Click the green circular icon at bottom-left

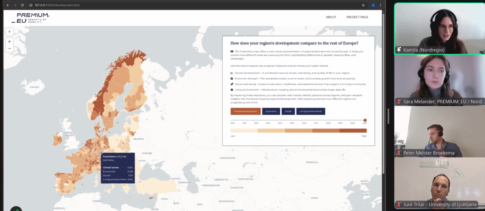pos(16,209)
